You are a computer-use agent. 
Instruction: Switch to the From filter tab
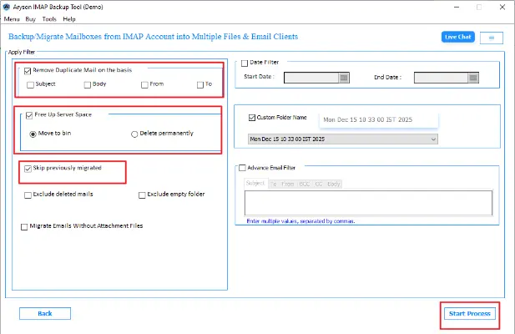[x=288, y=184]
